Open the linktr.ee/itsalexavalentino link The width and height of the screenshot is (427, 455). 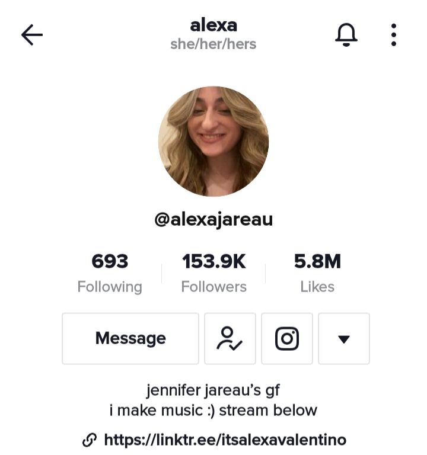point(225,440)
